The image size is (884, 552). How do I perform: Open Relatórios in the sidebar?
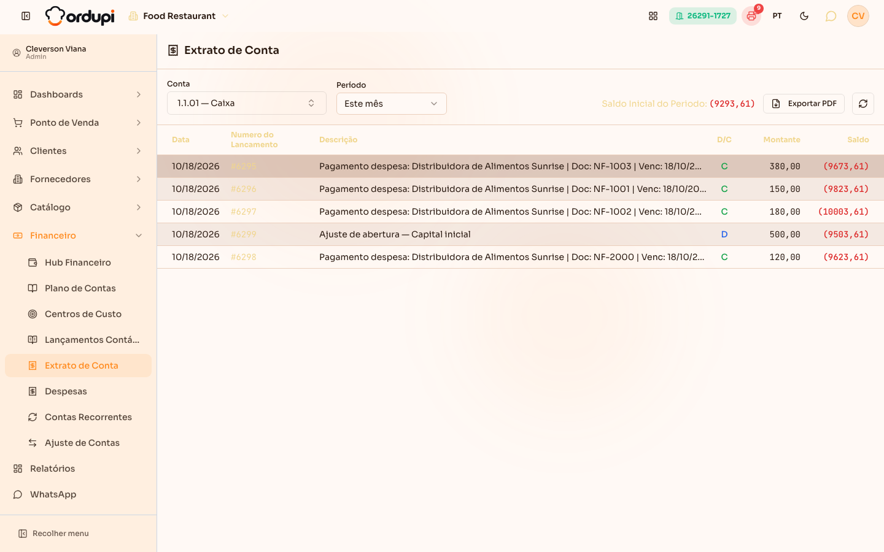pyautogui.click(x=79, y=469)
